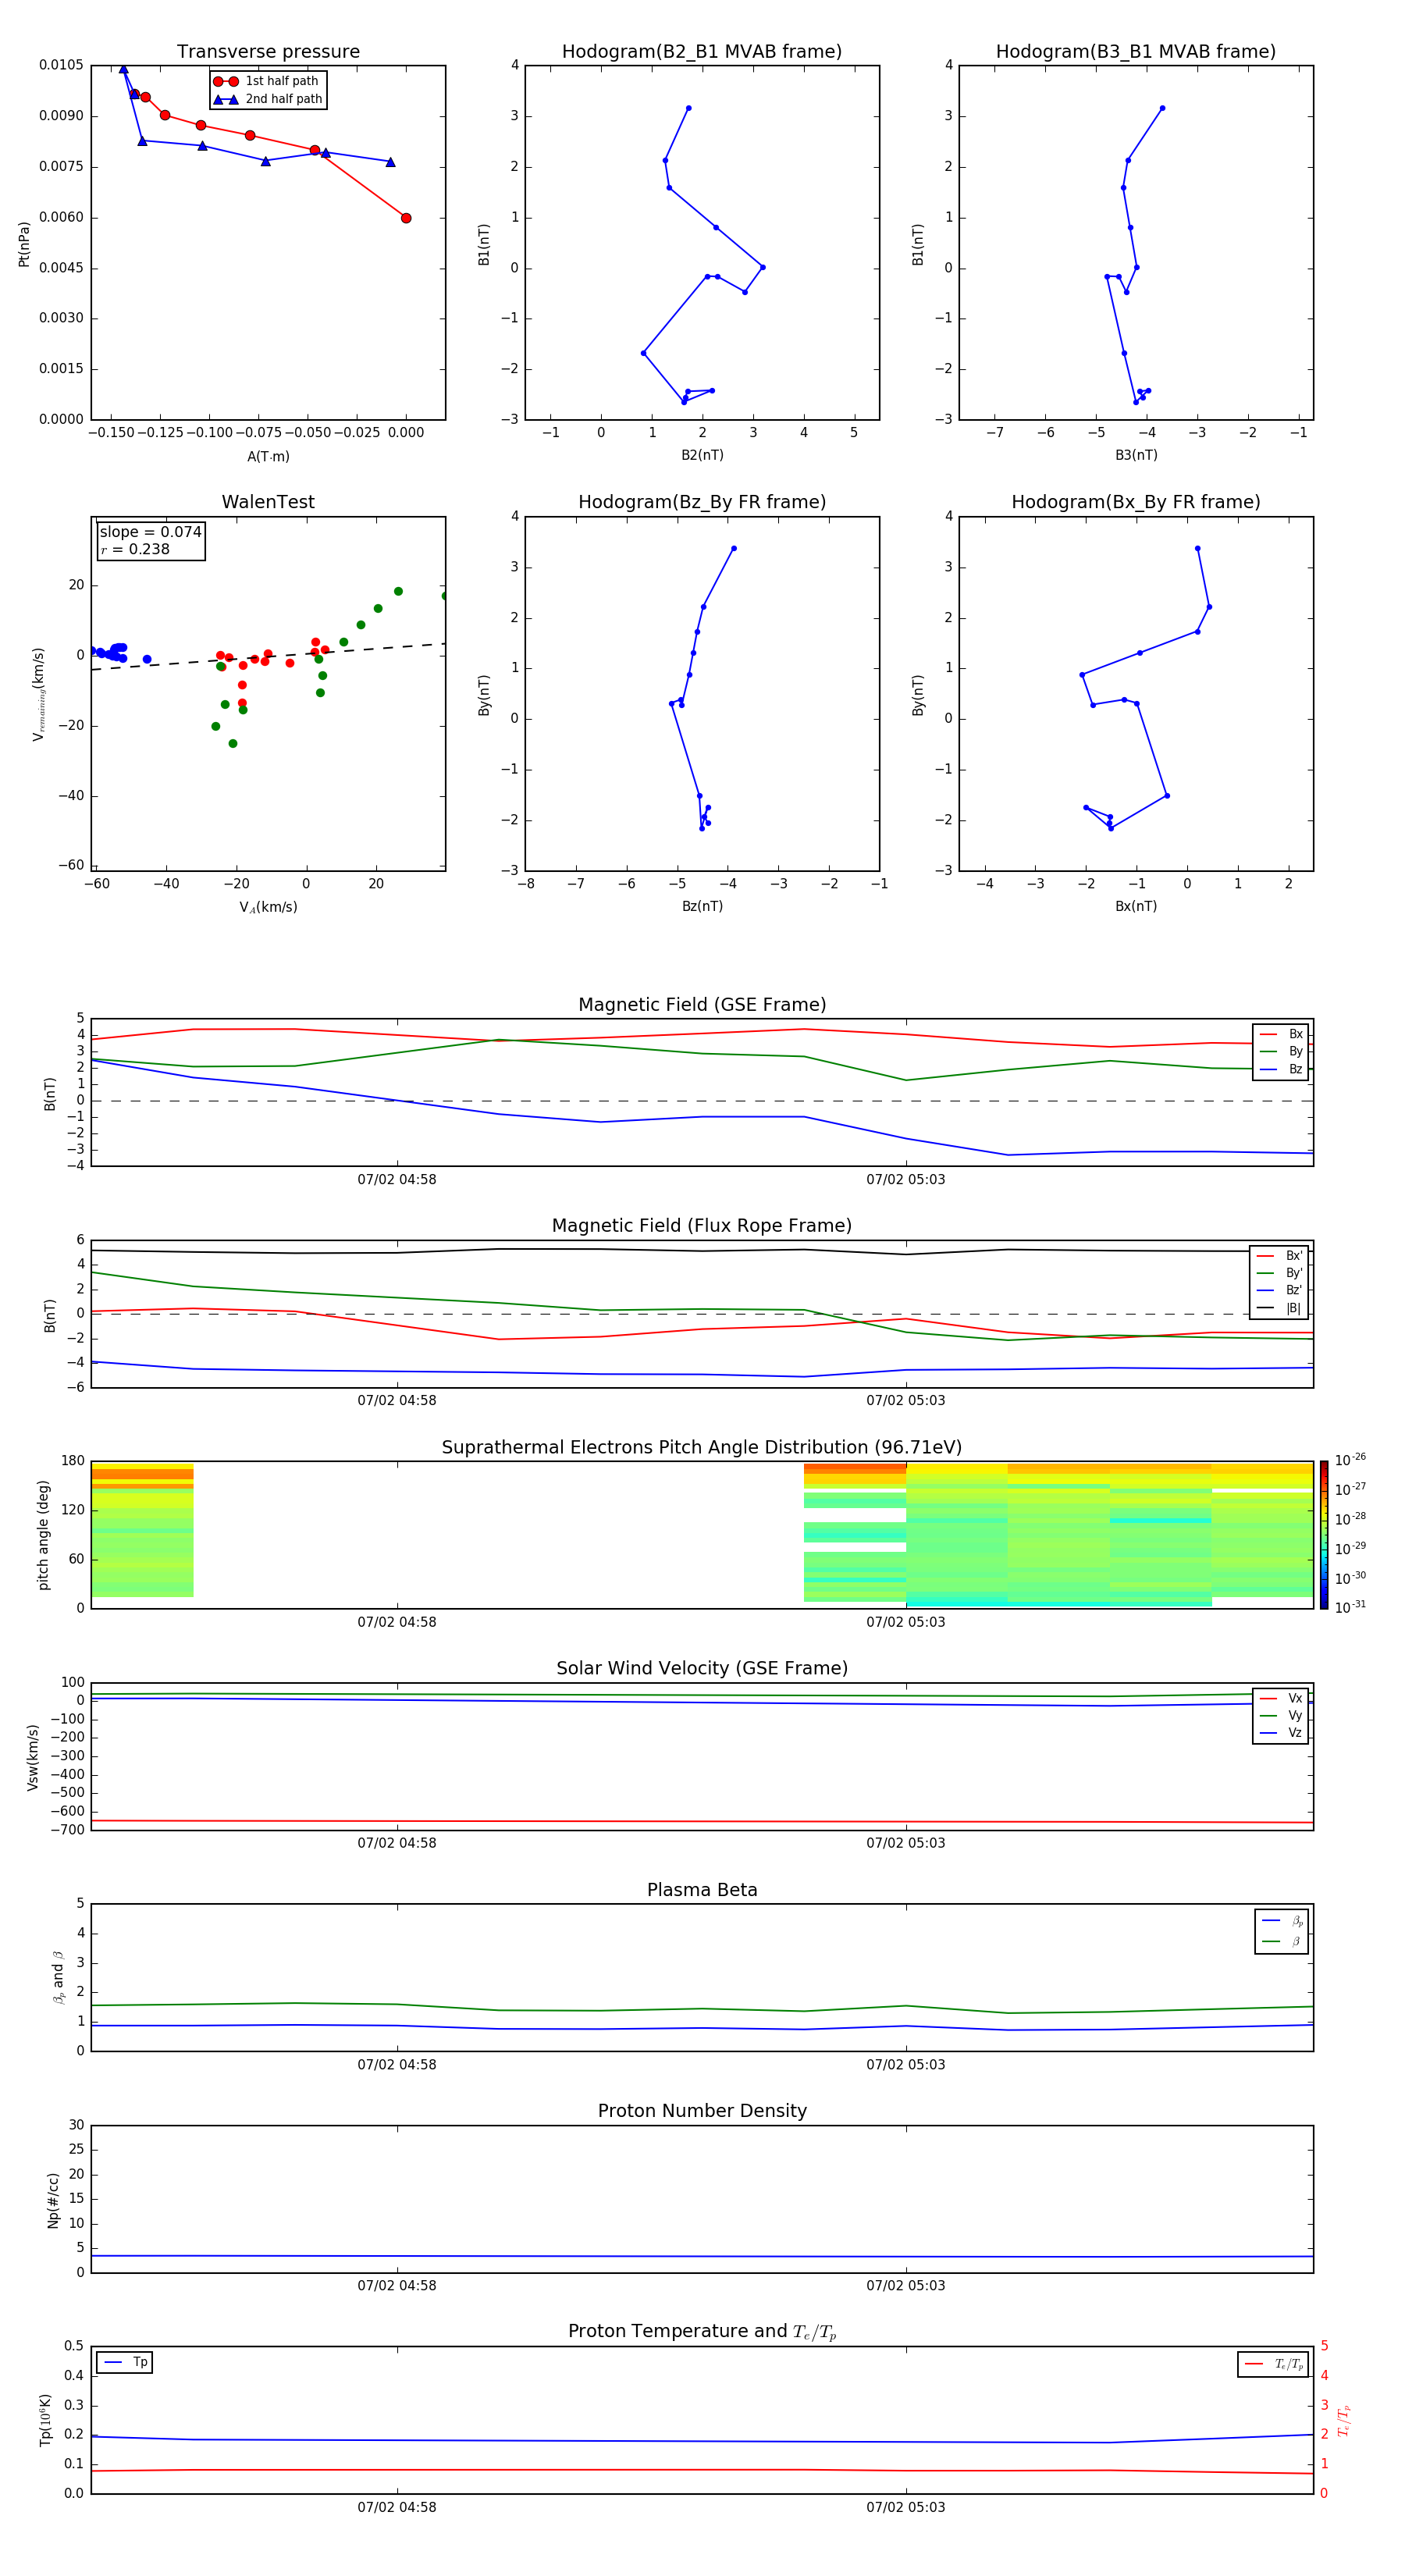
Task: Click the Proton Temperature and Te/Tp title
Action: point(702,2332)
